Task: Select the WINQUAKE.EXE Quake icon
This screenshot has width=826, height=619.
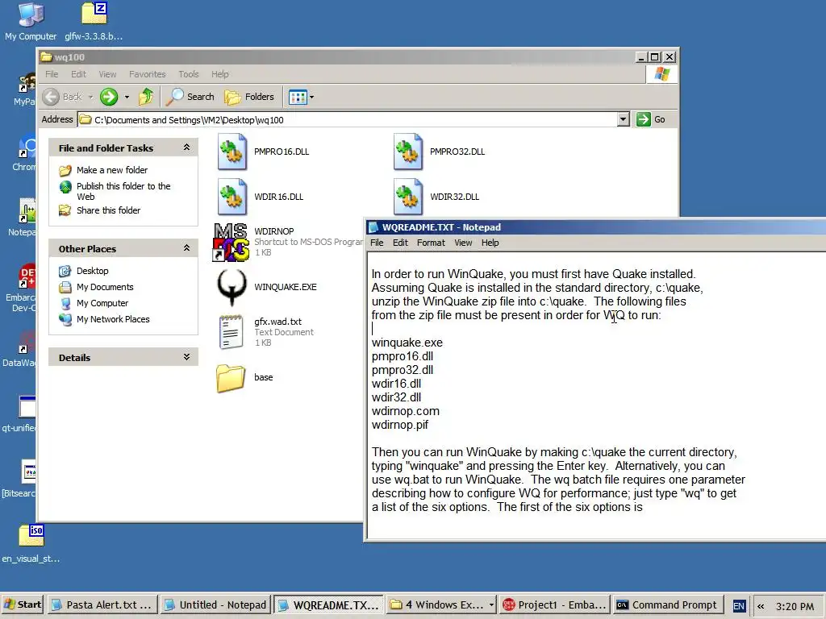Action: (x=232, y=288)
